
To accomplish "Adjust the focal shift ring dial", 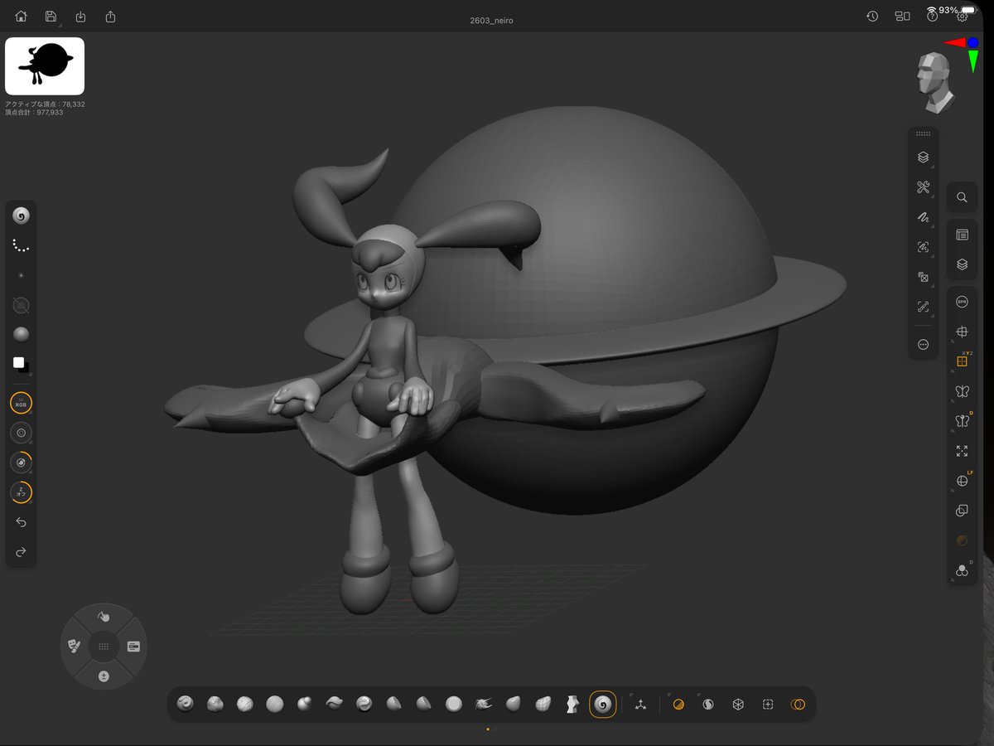I will click(22, 463).
